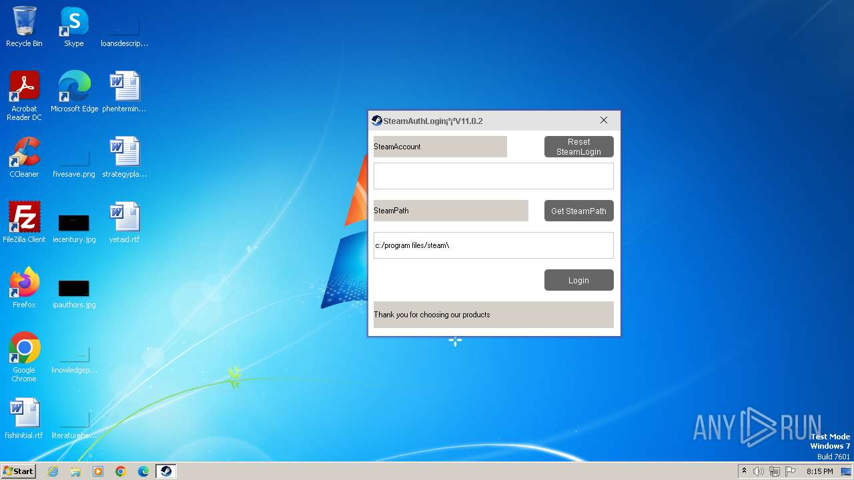Image resolution: width=854 pixels, height=480 pixels.
Task: Open Acrobat Reader DC shortcut
Action: (x=24, y=96)
